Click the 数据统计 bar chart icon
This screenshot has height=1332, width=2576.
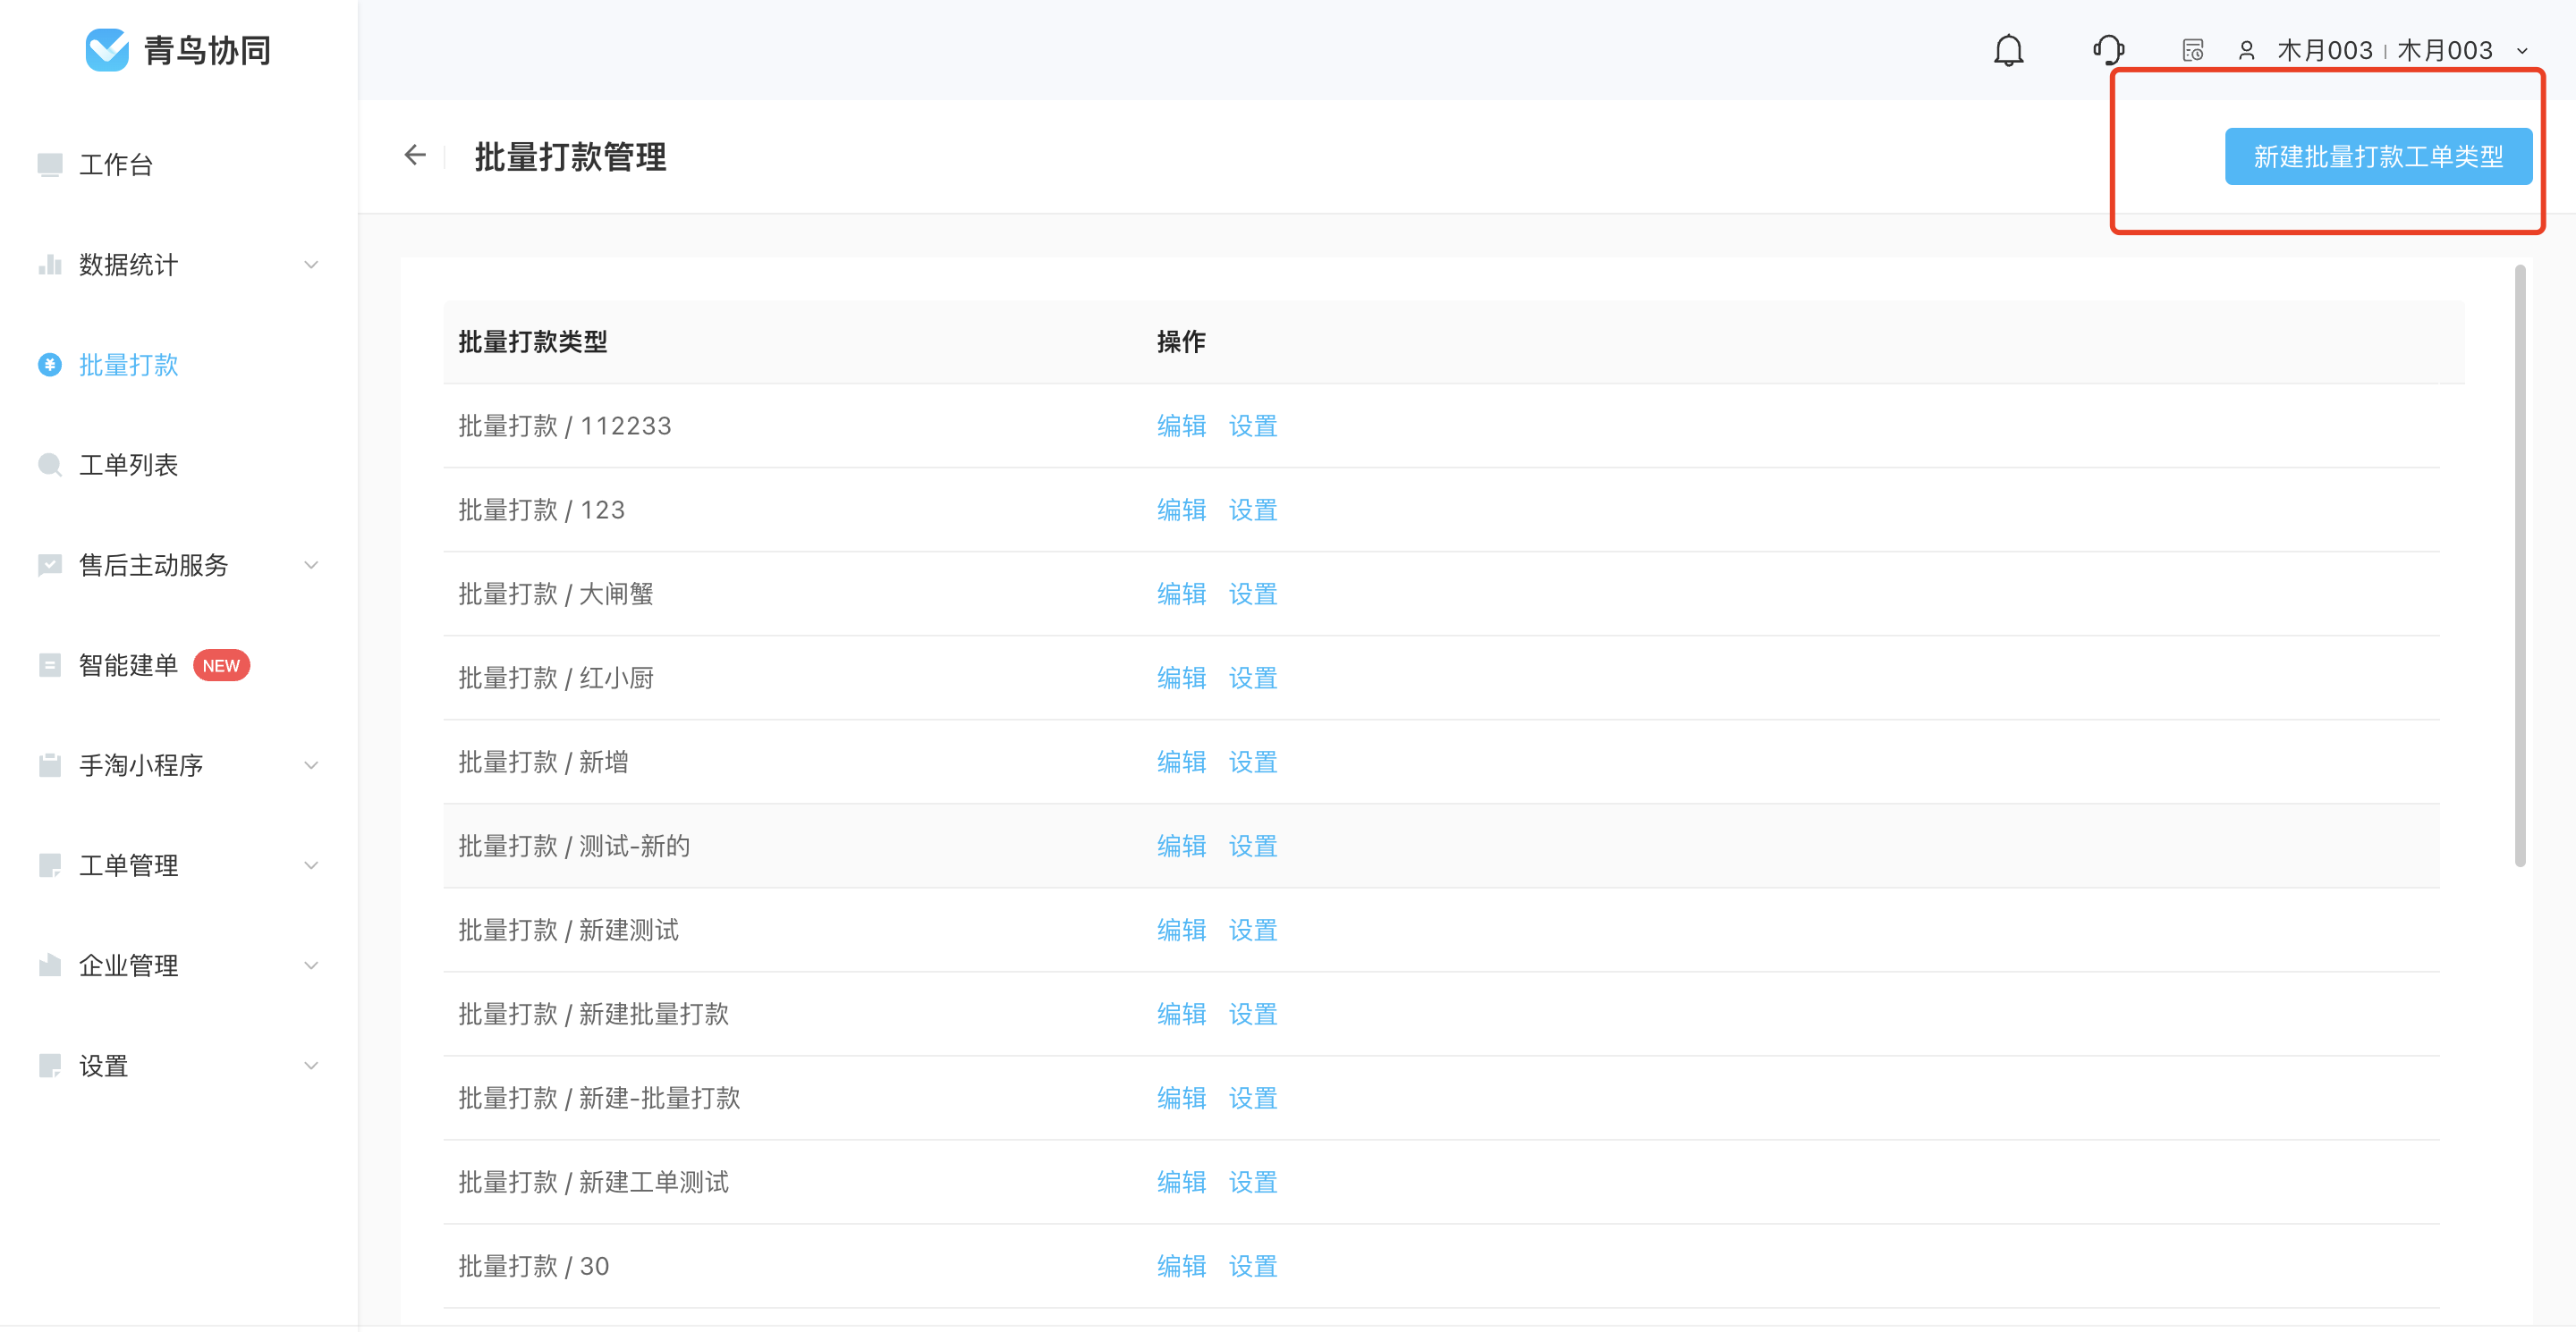pos(50,264)
